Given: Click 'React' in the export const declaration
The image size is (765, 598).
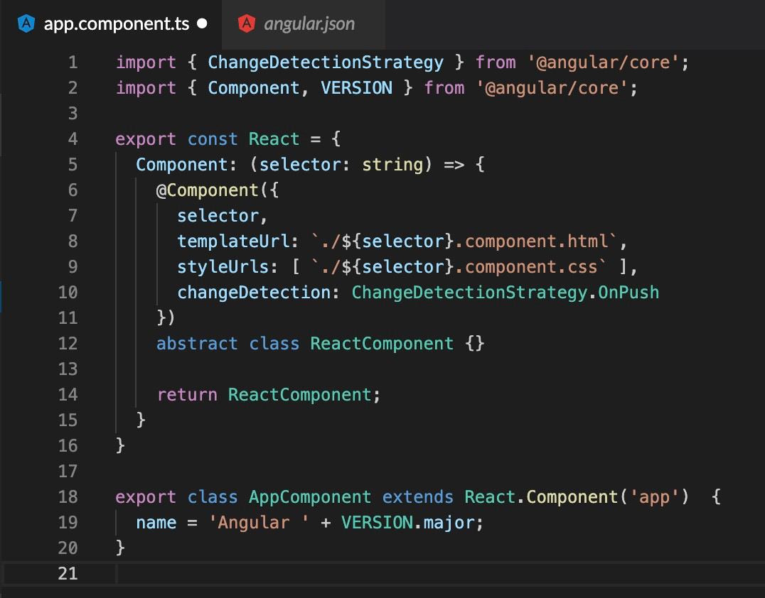Looking at the screenshot, I should (x=274, y=139).
